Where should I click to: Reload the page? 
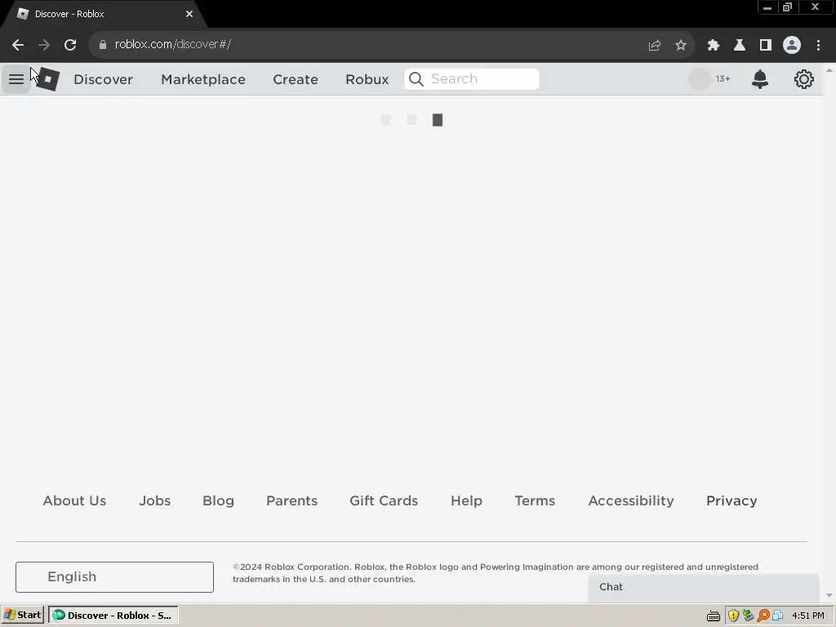tap(70, 45)
